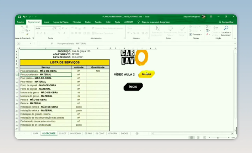Add a new sheet with plus icon

point(137,133)
